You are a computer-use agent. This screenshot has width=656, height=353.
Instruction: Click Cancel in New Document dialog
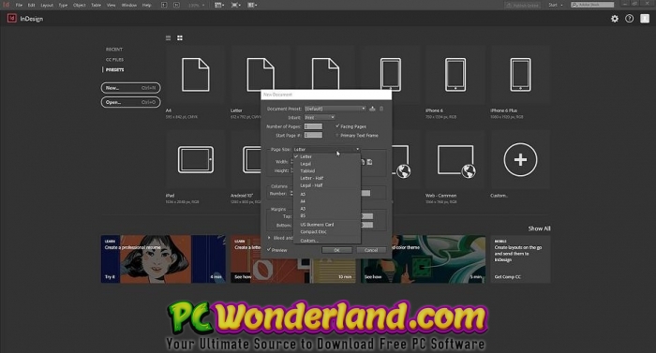[x=371, y=250]
